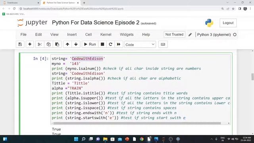Open the File menu
Viewport: 254px width, 143px height.
point(23,35)
